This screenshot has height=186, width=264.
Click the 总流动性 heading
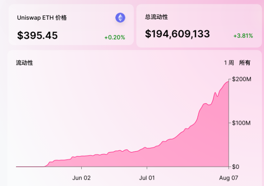[157, 17]
